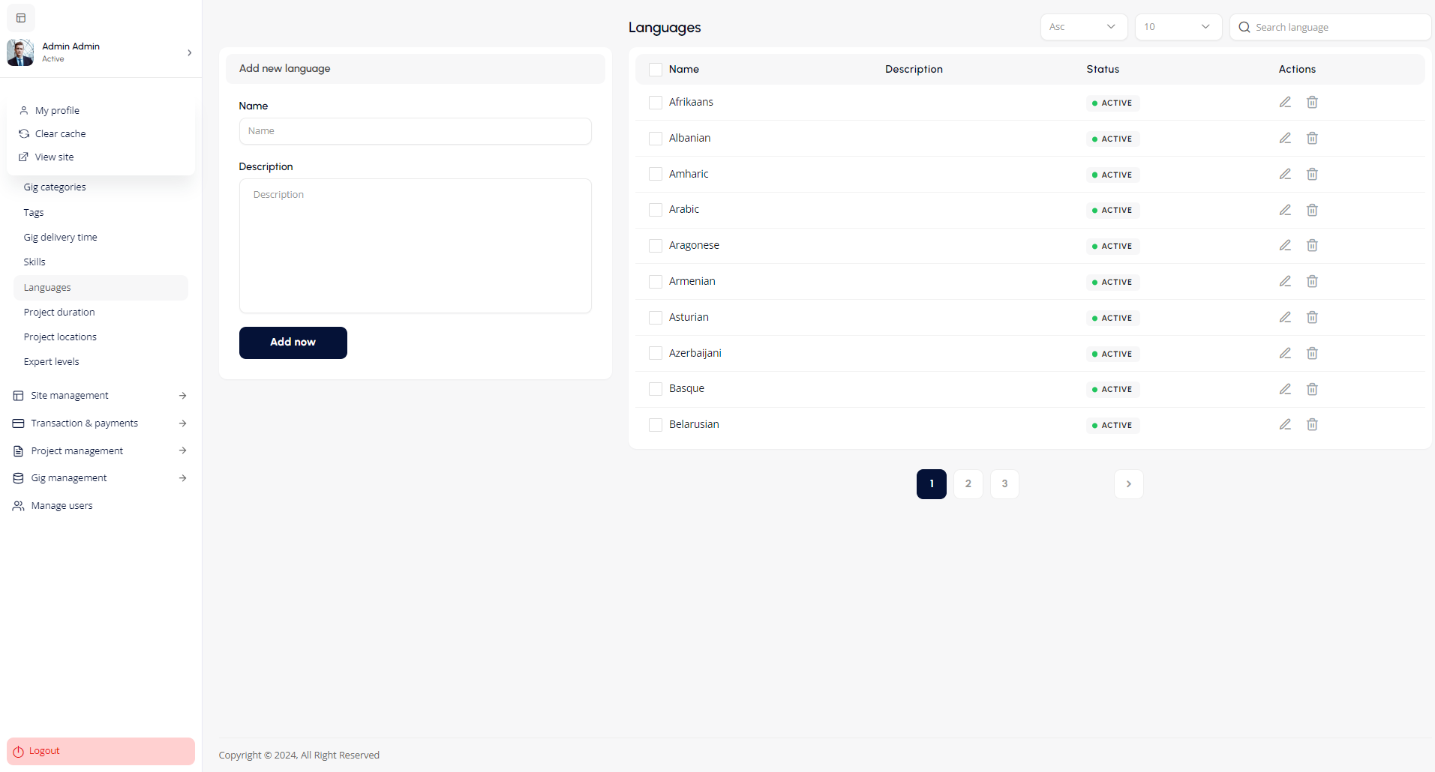Click the search magnifier icon
The height and width of the screenshot is (772, 1435).
click(x=1244, y=27)
